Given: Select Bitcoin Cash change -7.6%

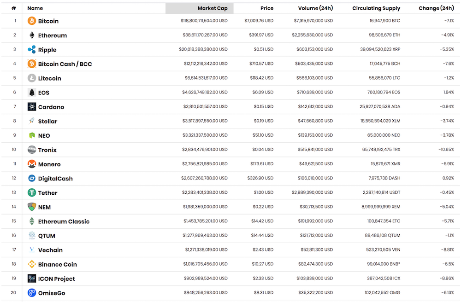Looking at the screenshot, I should [449, 64].
